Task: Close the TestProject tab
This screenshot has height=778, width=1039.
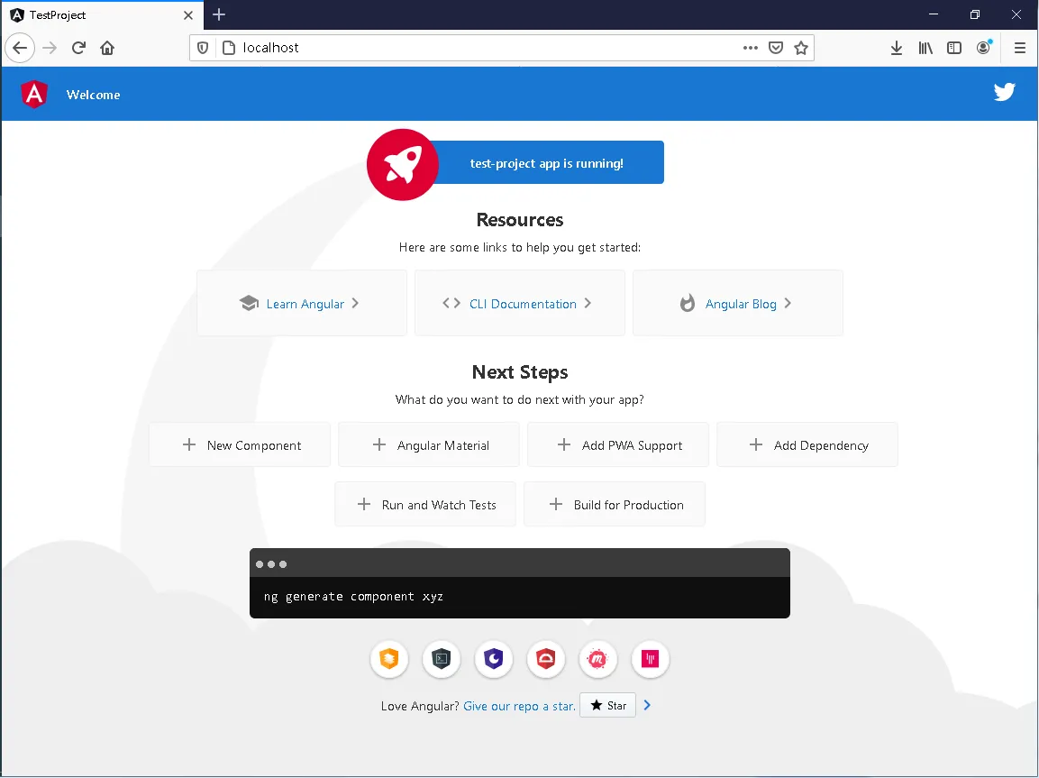Action: [x=188, y=15]
